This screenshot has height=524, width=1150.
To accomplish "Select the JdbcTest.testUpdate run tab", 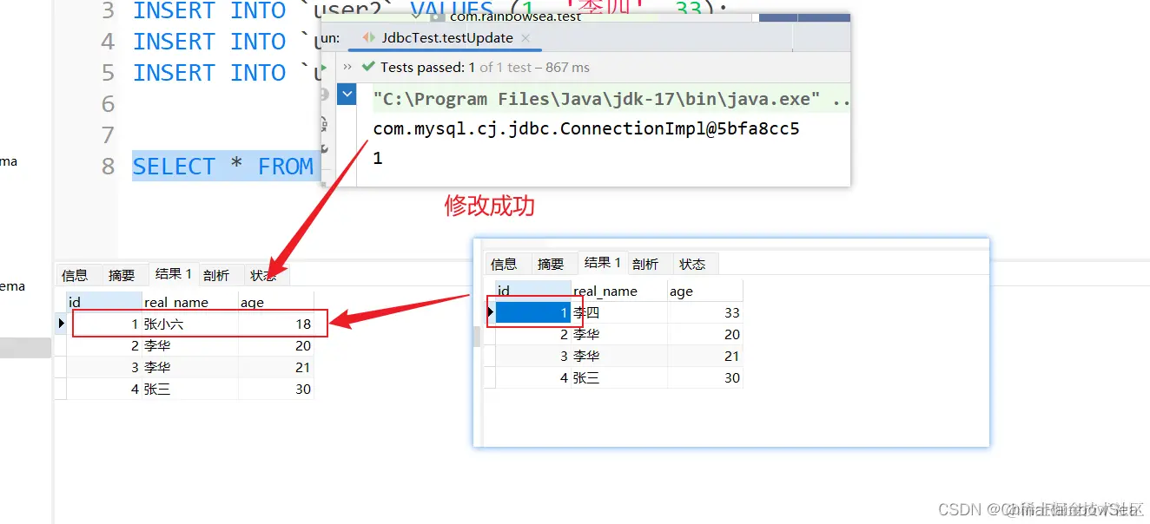I will point(444,38).
